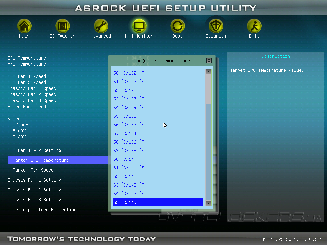Select 64 °C/147 °F option
This screenshot has width=327, height=245.
(158, 194)
